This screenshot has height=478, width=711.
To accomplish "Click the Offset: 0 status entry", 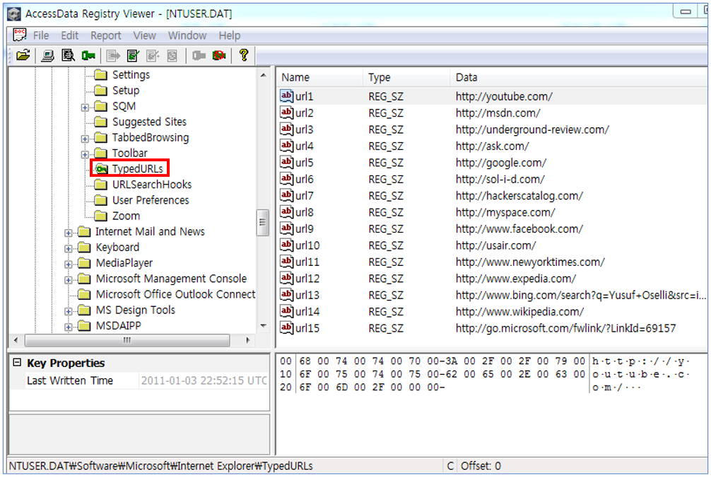I will coord(481,466).
